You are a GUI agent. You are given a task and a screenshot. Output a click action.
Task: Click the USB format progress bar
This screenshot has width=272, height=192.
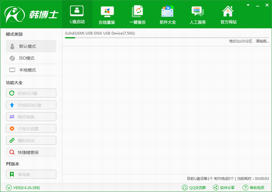pyautogui.click(x=167, y=38)
